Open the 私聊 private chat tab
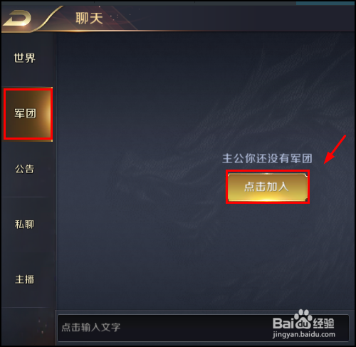Screen dimensions: 356x347 click(x=25, y=224)
